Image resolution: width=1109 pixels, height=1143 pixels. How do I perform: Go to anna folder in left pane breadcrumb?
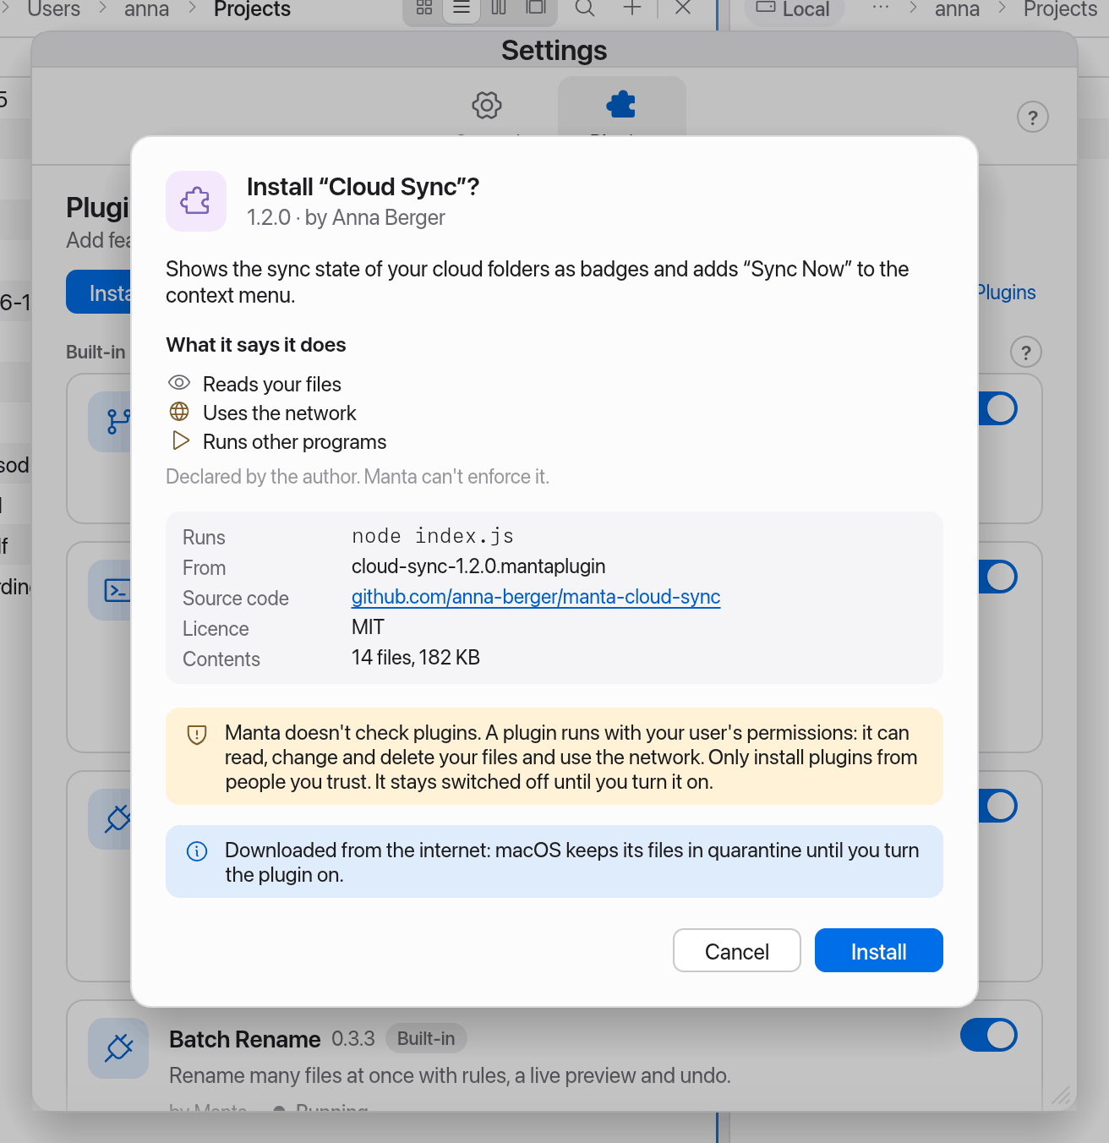(x=147, y=9)
